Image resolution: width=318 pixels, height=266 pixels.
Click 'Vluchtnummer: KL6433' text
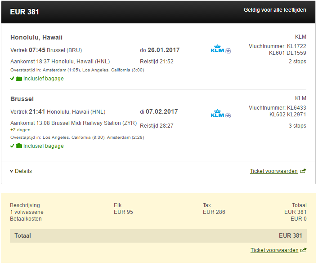click(277, 108)
